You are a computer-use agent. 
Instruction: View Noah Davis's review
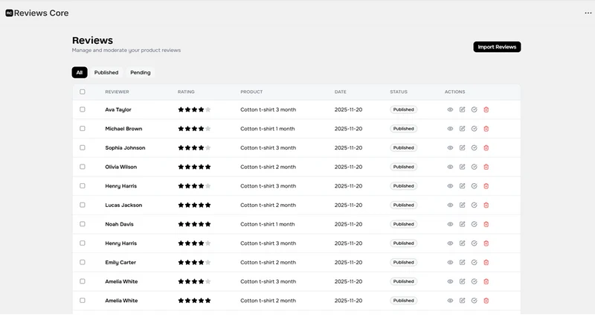(x=450, y=224)
